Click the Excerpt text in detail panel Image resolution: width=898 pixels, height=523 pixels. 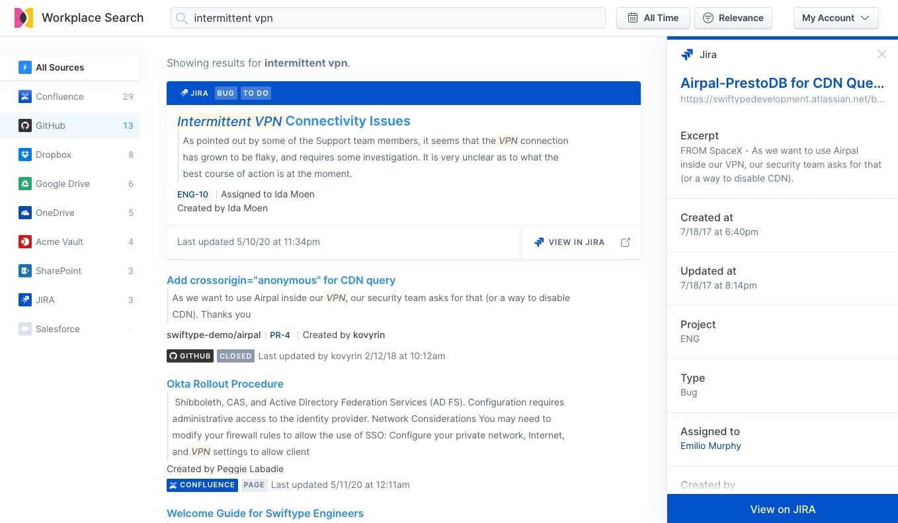coord(781,164)
